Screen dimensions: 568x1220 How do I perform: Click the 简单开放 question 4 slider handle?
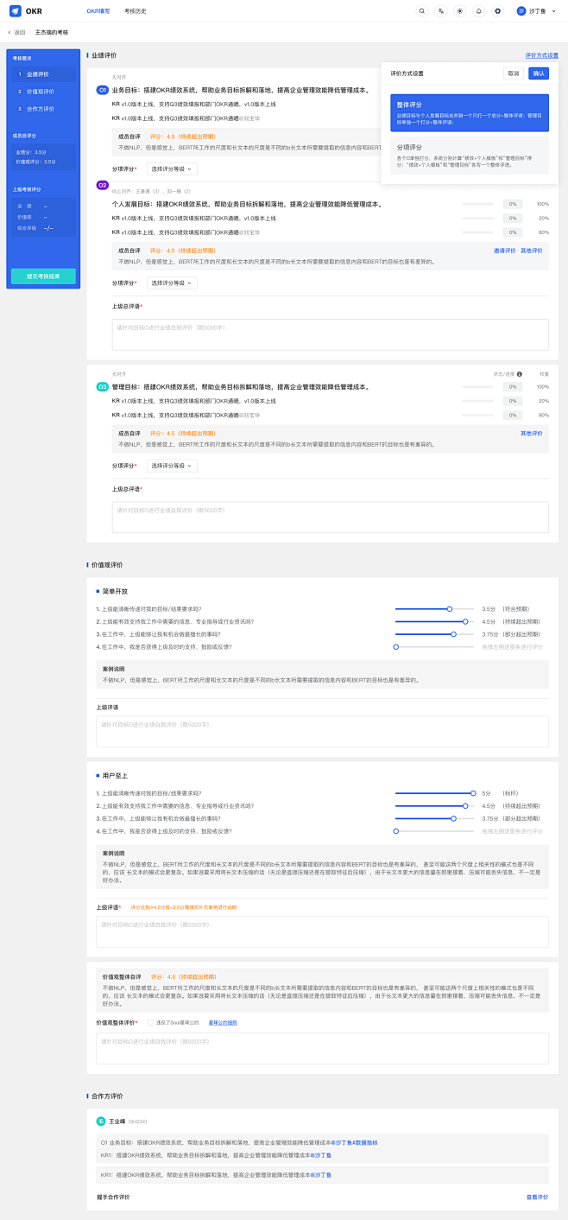point(395,646)
